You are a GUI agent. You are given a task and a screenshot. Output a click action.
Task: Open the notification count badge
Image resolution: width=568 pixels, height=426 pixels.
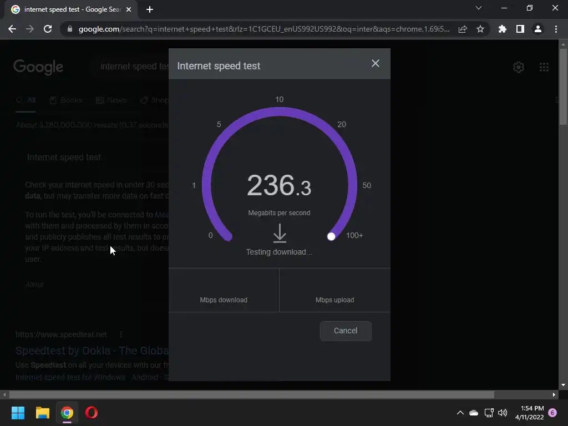pos(552,413)
